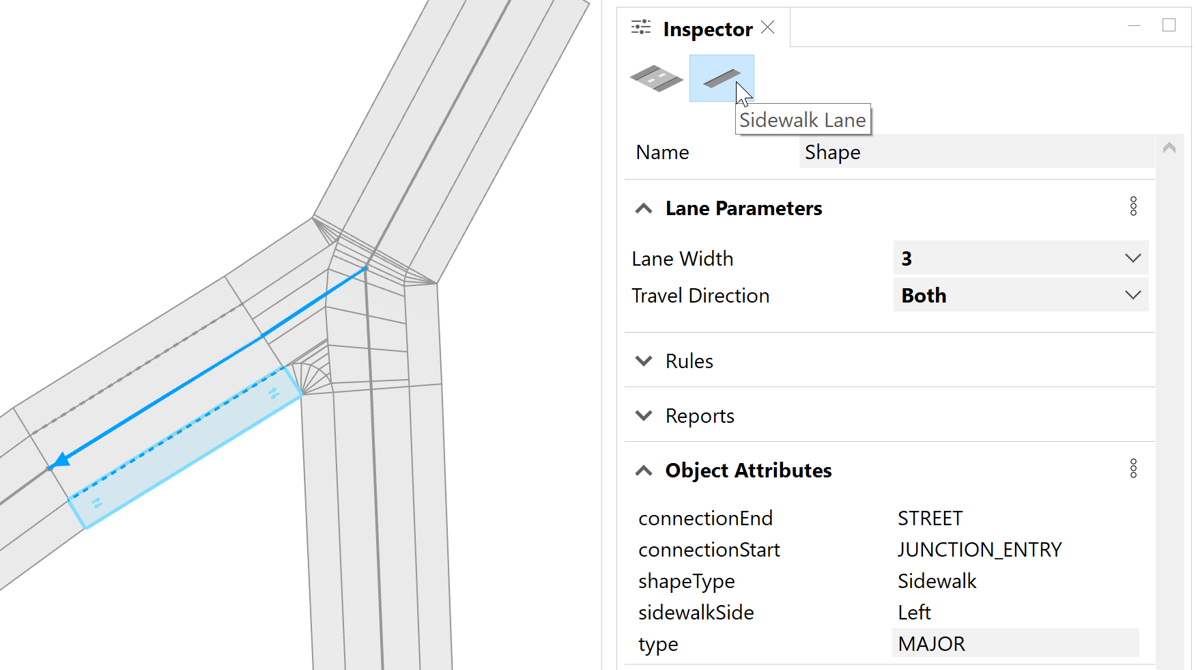Select the Sidewalk Lane icon
1196x670 pixels.
(721, 79)
